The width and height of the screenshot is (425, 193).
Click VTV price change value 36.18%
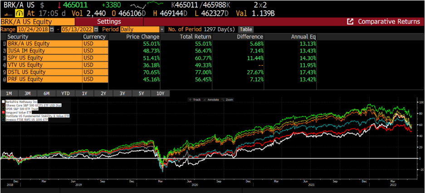[151, 65]
